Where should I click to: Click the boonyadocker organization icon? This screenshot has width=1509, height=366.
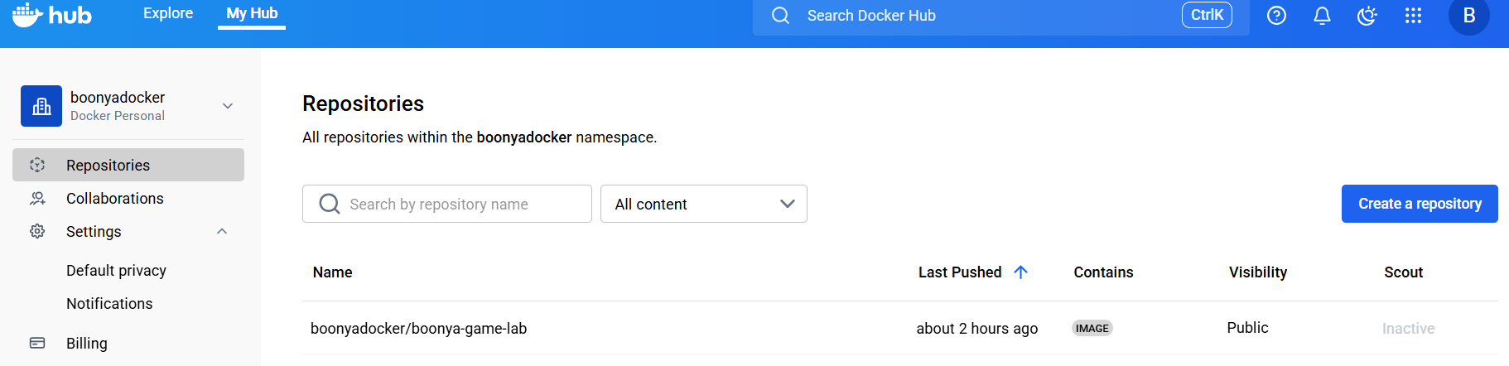[x=41, y=106]
